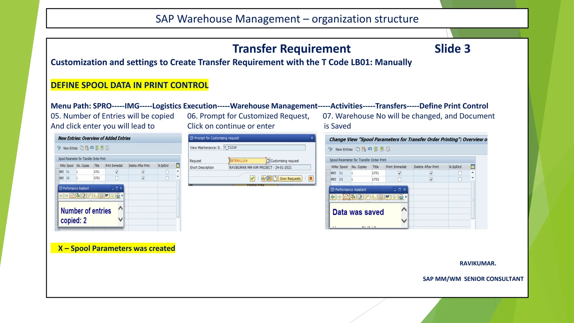
Task: Click LVS1 title cell in New Entries screen
Action: (x=99, y=172)
